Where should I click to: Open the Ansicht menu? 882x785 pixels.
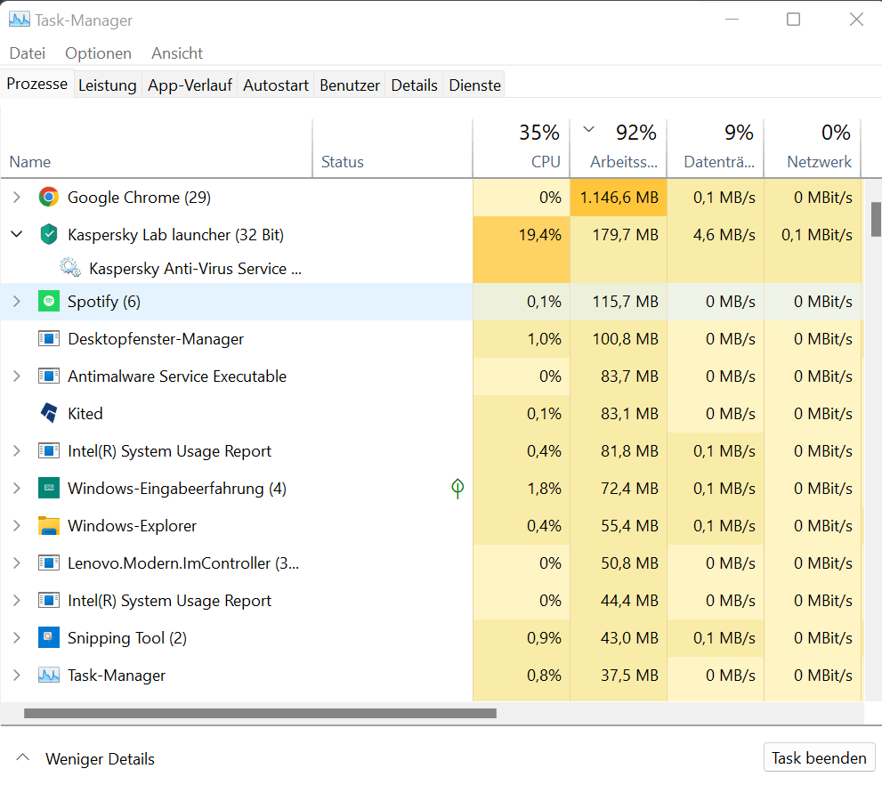tap(177, 53)
